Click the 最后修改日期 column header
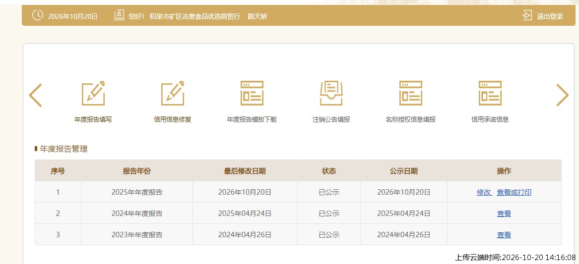This screenshot has width=579, height=264. click(x=245, y=171)
